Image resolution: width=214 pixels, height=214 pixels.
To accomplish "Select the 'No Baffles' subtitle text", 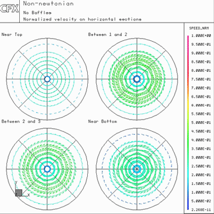I will pos(37,13).
